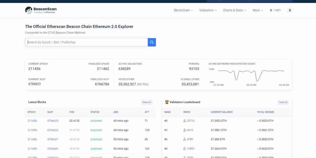
Task: Click the BeaconScan logo
Action: (41, 10)
